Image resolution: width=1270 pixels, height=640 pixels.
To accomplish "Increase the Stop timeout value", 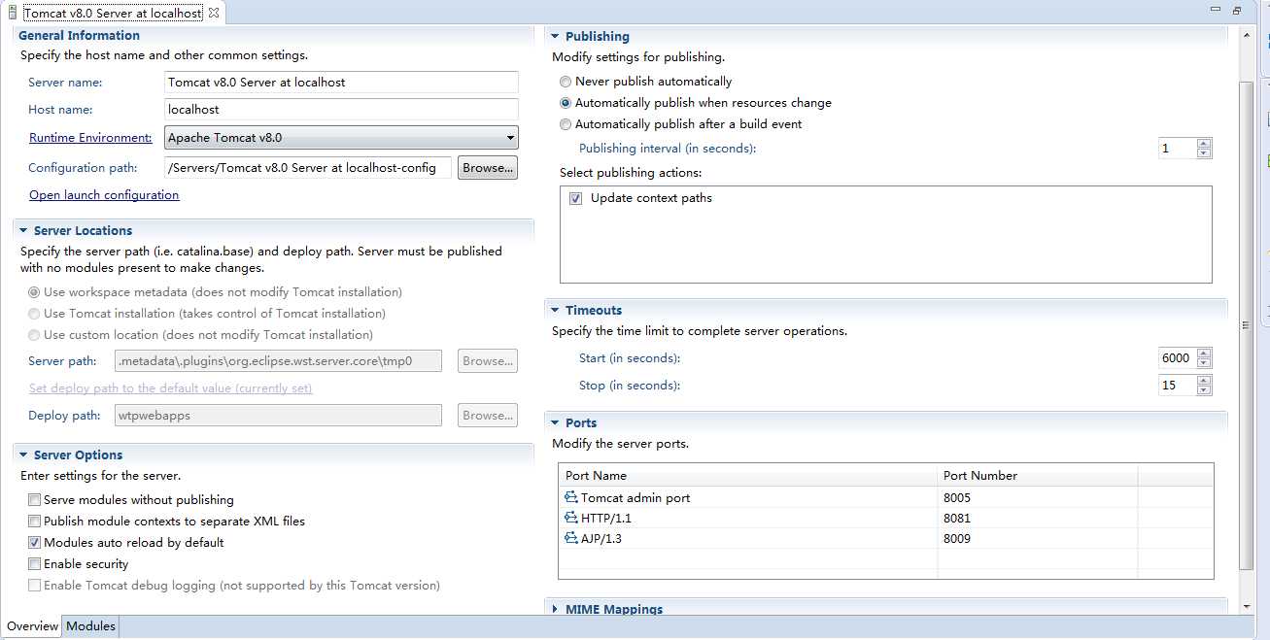I will click(x=1204, y=381).
